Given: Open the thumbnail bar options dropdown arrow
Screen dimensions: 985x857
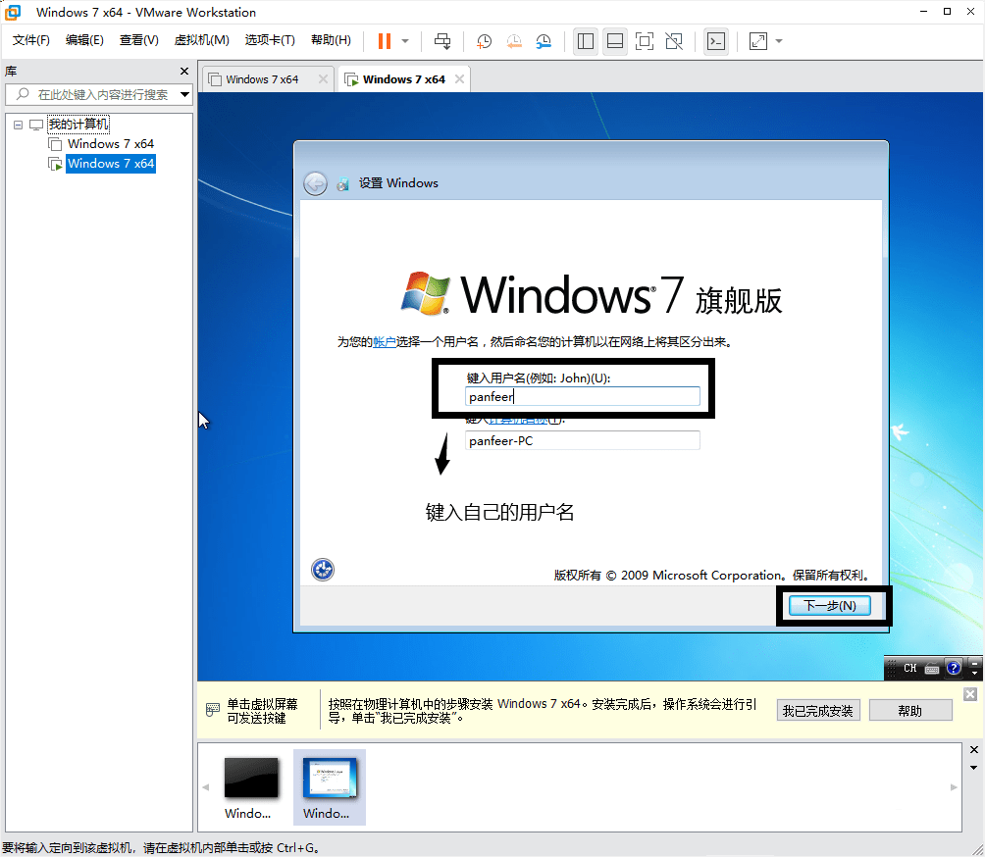Looking at the screenshot, I should (x=973, y=768).
